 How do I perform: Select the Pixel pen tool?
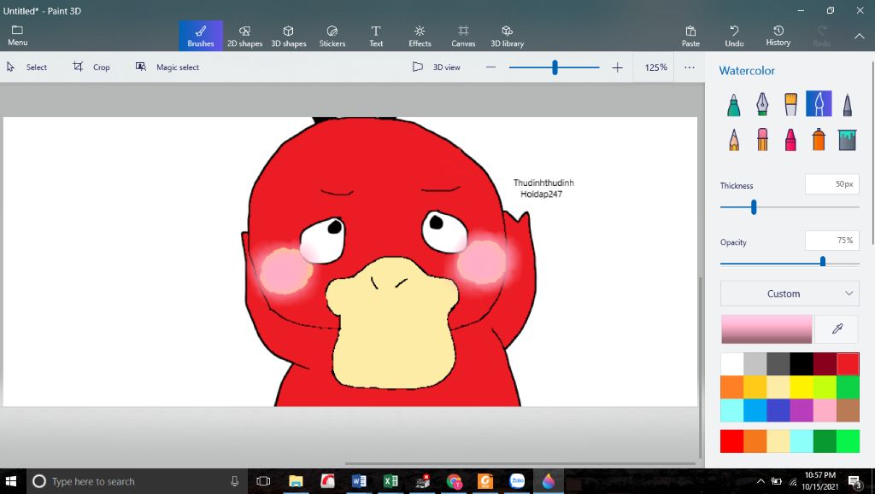(847, 104)
